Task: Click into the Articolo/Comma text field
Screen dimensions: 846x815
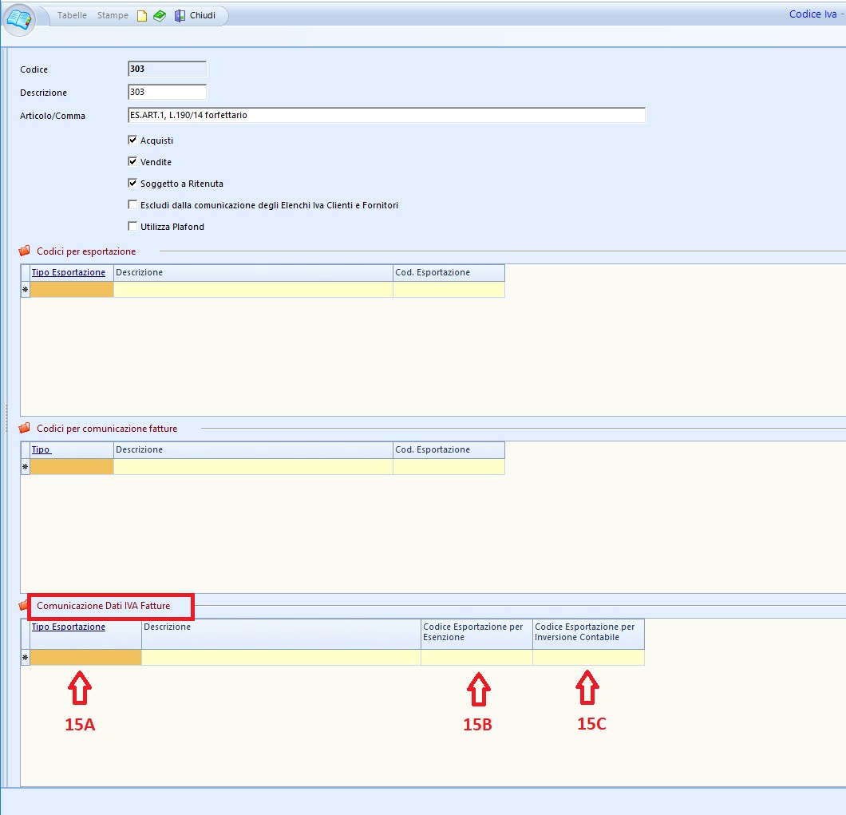Action: tap(385, 116)
